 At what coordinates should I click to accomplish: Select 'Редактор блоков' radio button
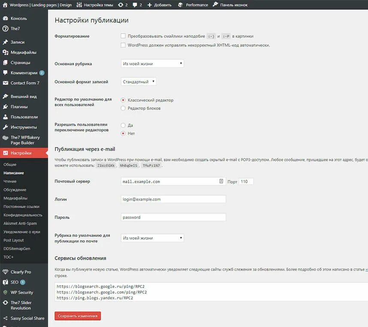point(123,108)
